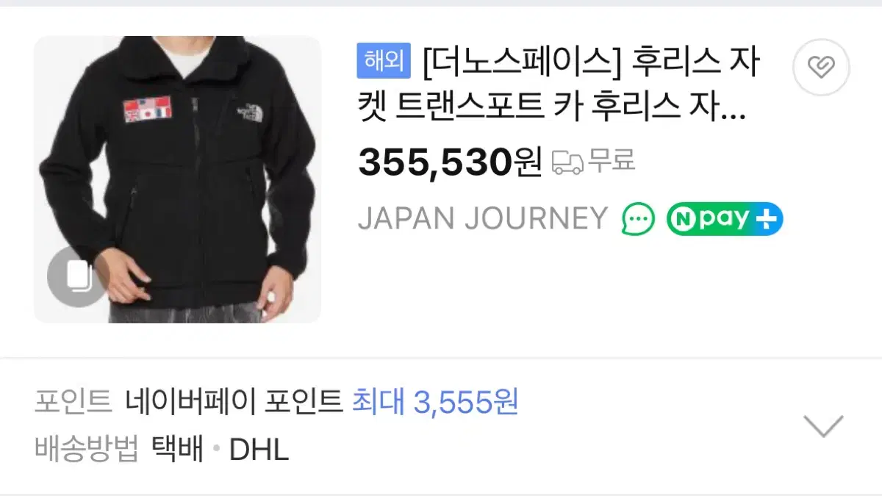The height and width of the screenshot is (496, 882).
Task: Expand details with the down chevron
Action: point(823,425)
